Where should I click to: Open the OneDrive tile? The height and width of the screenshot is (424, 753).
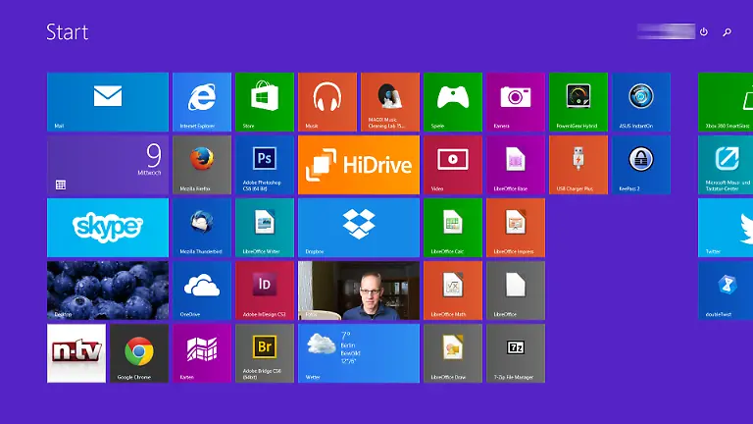point(202,291)
